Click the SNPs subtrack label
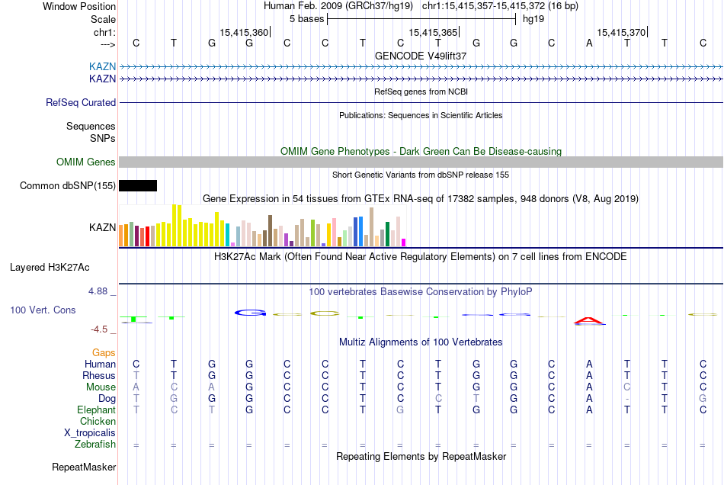 pyautogui.click(x=103, y=138)
